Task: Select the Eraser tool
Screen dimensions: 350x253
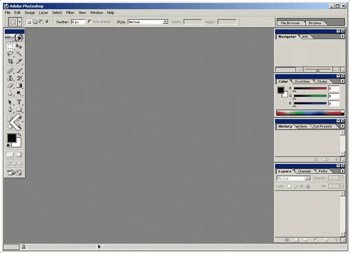Action: [x=10, y=85]
